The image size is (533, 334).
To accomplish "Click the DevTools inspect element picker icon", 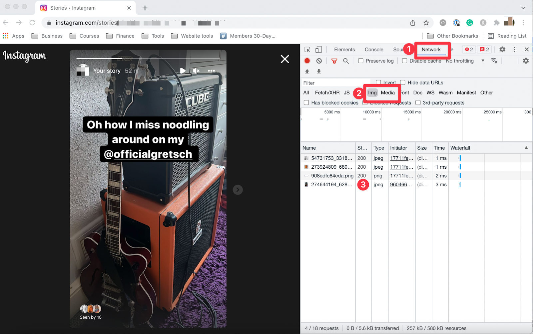I will [307, 50].
